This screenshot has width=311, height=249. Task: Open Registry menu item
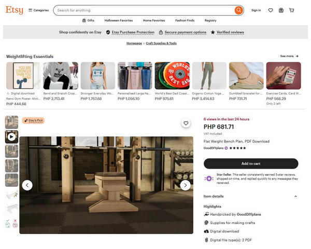pyautogui.click(x=210, y=20)
